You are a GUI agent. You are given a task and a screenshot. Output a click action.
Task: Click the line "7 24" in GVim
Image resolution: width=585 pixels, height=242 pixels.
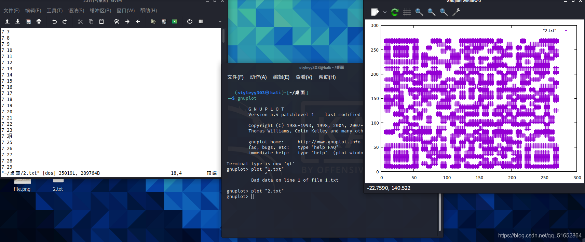7,136
